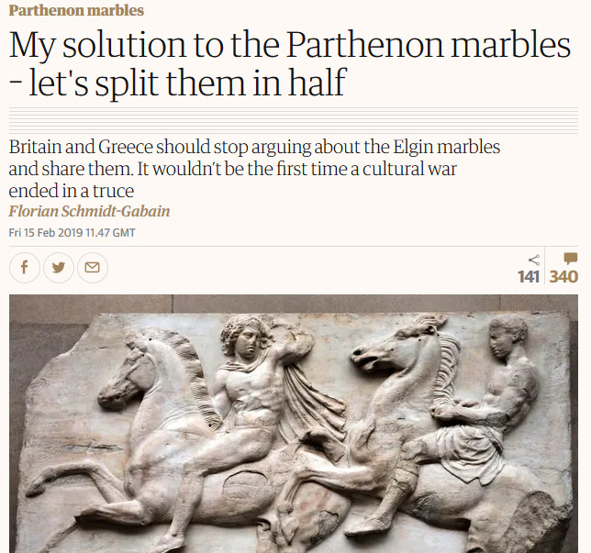Open author Florian Schmidt-Gabain's profile
The image size is (591, 553).
[x=89, y=211]
